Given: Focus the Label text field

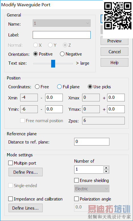Looking at the screenshot, I should click(62, 35).
